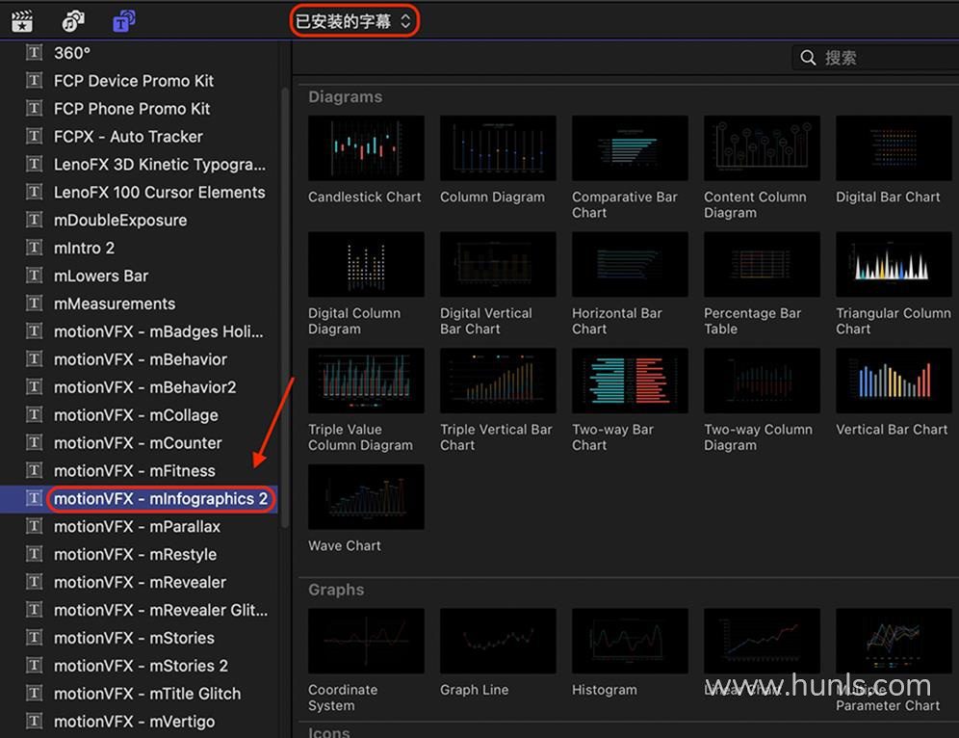Click the title icon beside mDoubleExposure
The height and width of the screenshot is (738, 959).
(35, 220)
